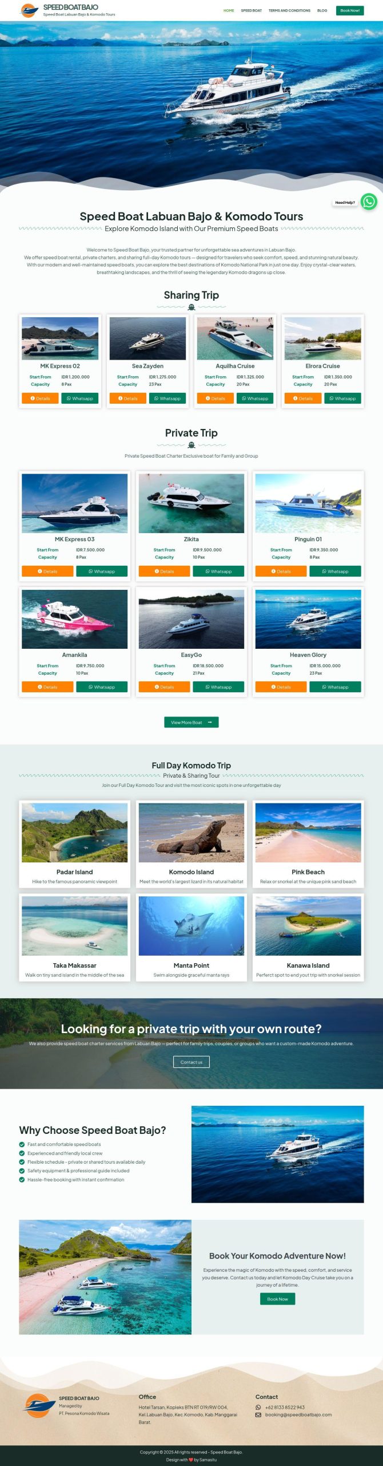
Task: Click the Contact us button on banner
Action: [191, 1062]
